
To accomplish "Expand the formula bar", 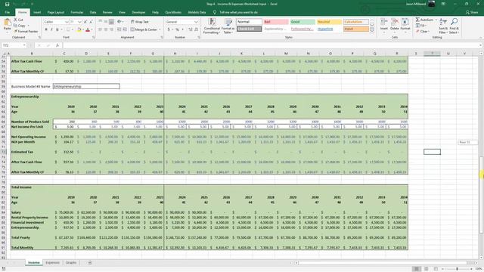I will click(x=481, y=45).
